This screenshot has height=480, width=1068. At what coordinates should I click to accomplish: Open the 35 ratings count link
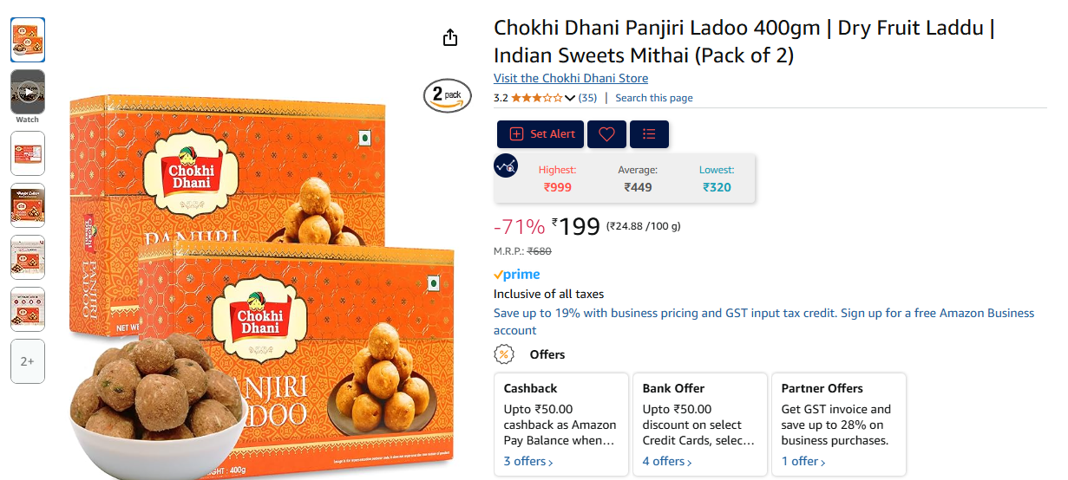point(587,98)
